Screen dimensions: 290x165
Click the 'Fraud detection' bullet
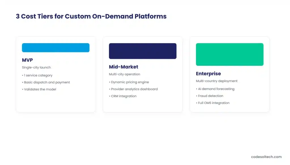210,96
